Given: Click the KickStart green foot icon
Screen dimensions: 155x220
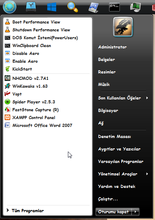Looking at the screenshot, I should [x=7, y=69].
